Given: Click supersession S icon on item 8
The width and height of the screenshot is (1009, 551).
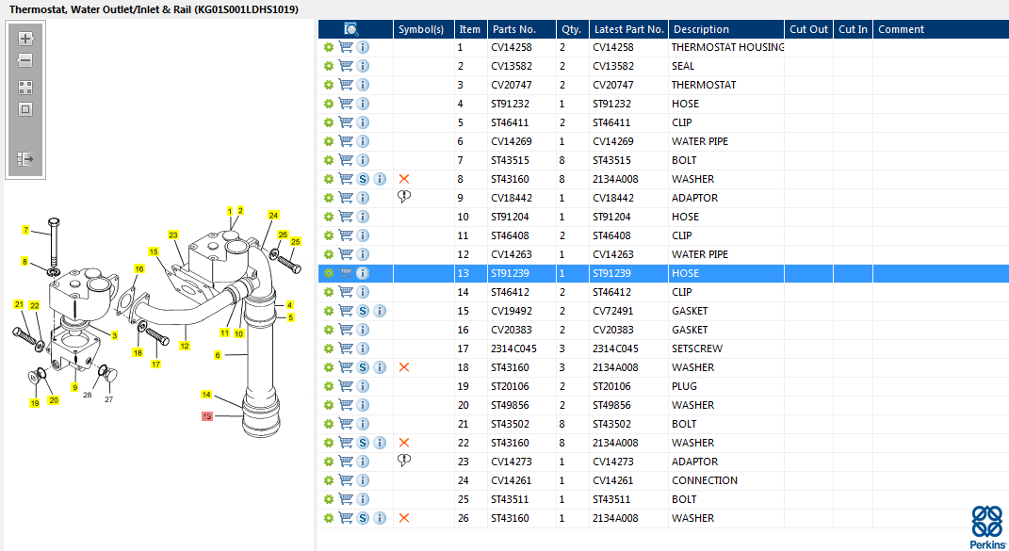Looking at the screenshot, I should pos(363,179).
